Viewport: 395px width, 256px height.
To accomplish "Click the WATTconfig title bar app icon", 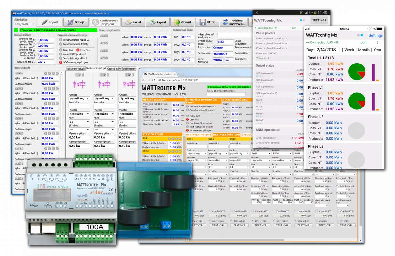I will tap(14, 13).
